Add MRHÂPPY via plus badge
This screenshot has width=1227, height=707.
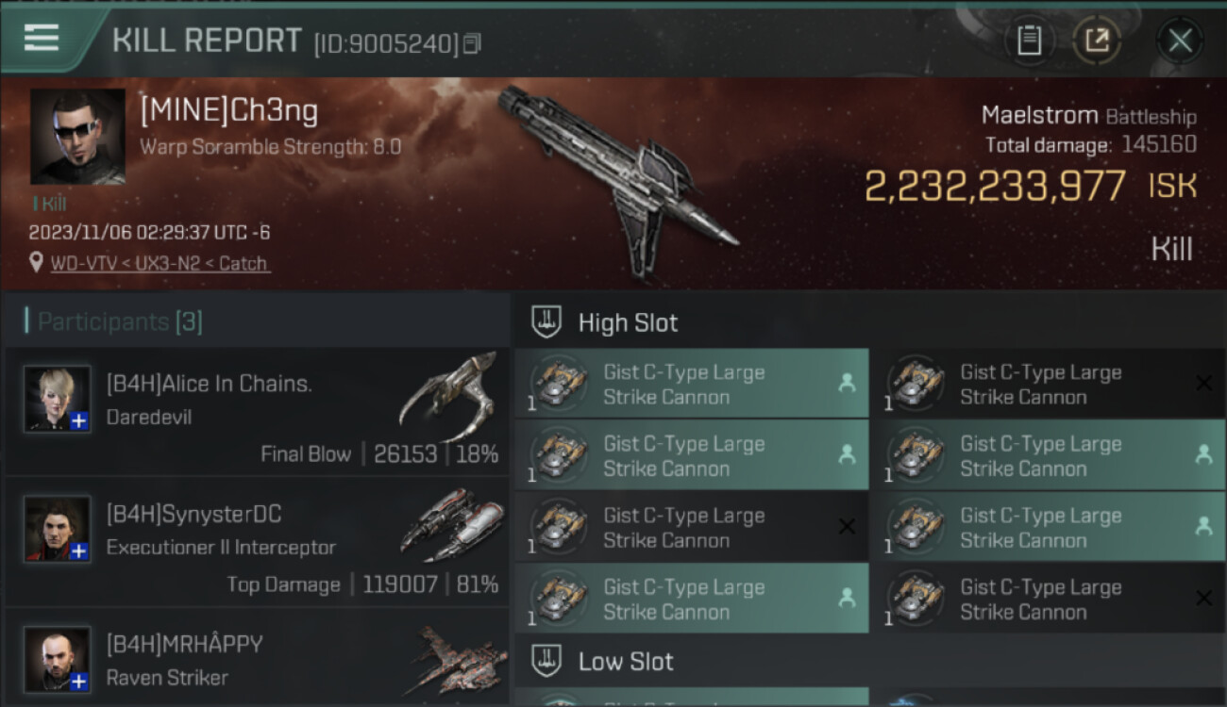pos(79,682)
